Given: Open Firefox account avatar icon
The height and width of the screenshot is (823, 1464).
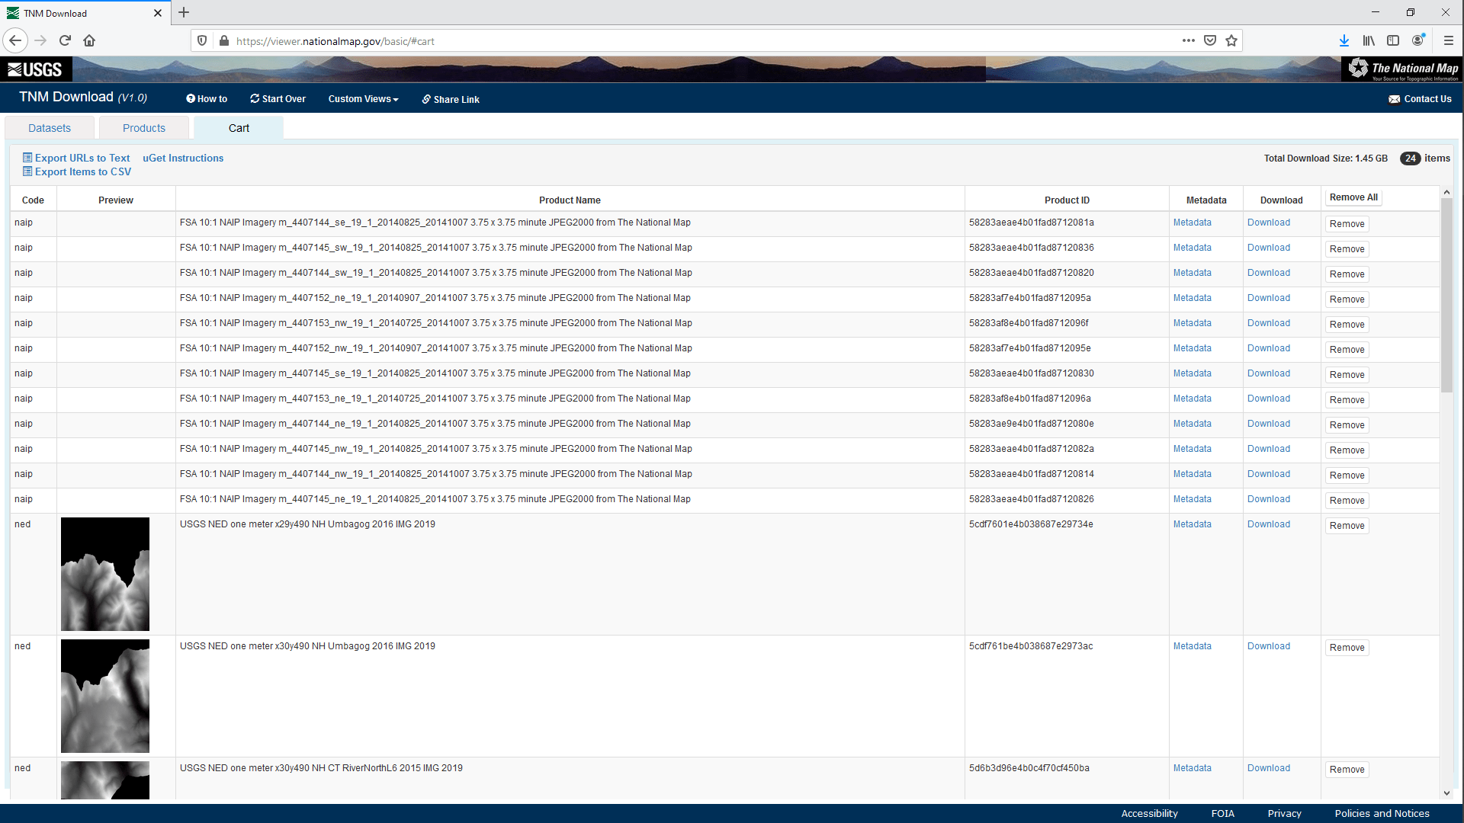Looking at the screenshot, I should pyautogui.click(x=1418, y=41).
